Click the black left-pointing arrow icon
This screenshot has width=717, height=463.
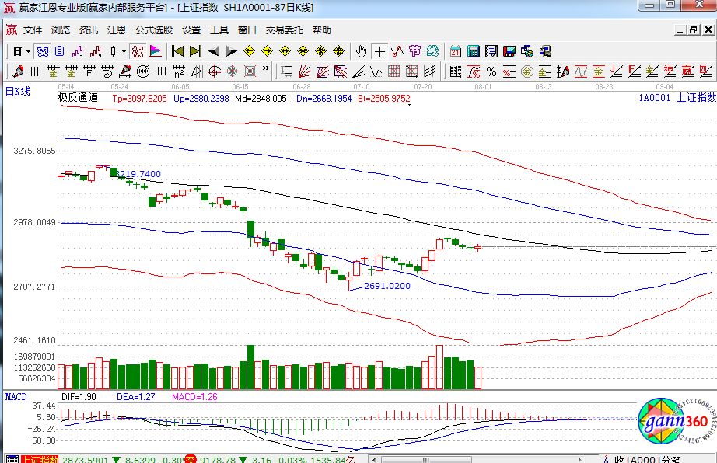(x=213, y=51)
